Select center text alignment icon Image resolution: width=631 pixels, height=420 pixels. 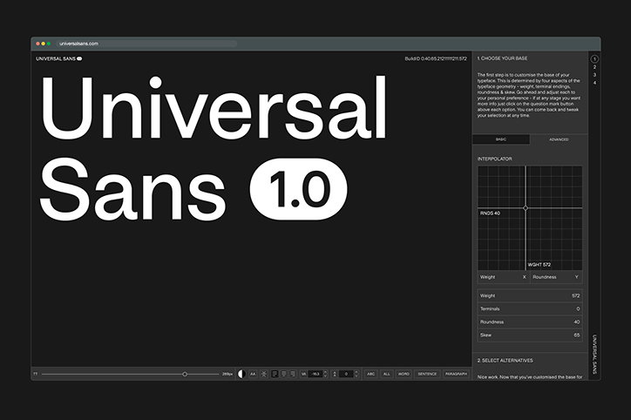tap(284, 374)
